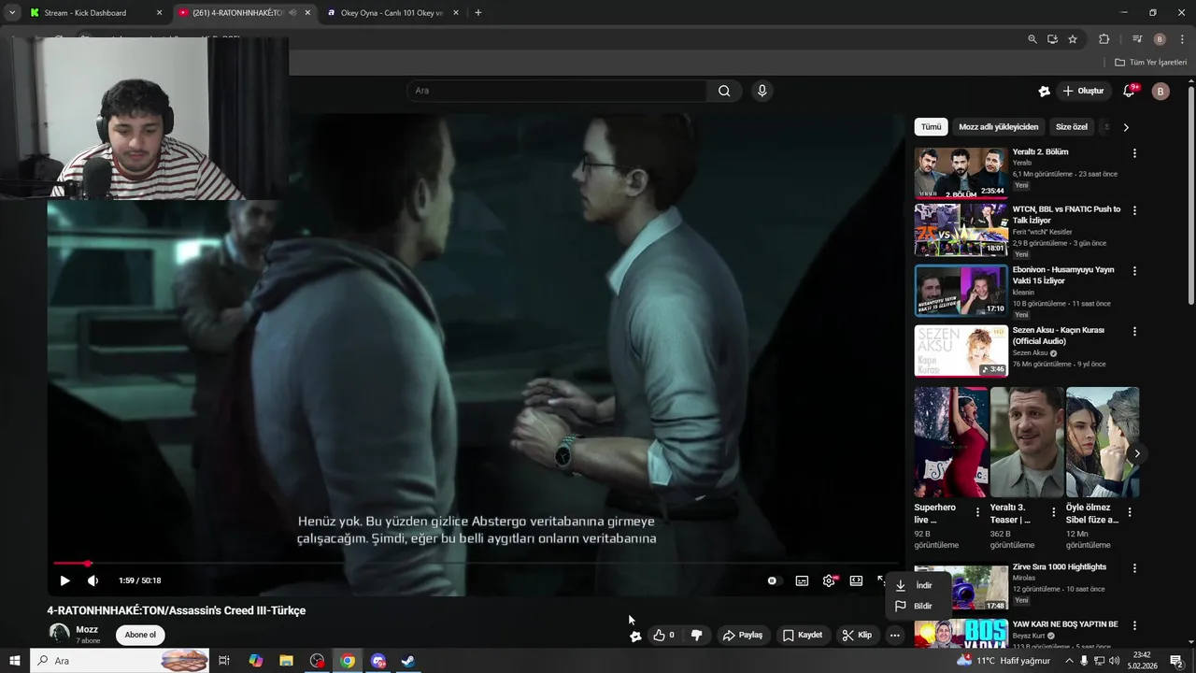The width and height of the screenshot is (1196, 673).
Task: Select İndir from the popup menu
Action: point(918,585)
